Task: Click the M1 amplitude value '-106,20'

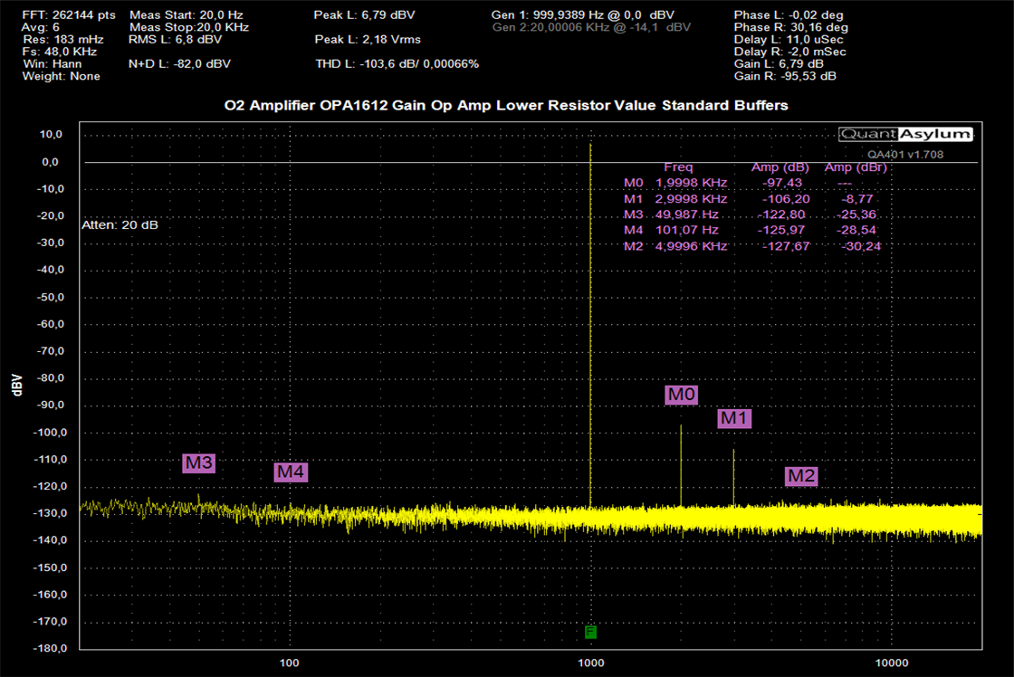Action: pos(785,199)
